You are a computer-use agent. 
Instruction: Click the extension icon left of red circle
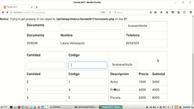[x=179, y=12]
